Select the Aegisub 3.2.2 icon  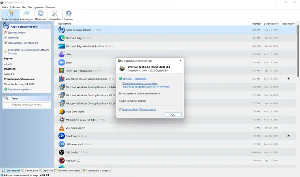(61, 161)
